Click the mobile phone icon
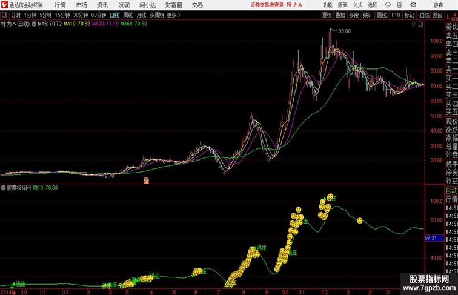 [399, 5]
